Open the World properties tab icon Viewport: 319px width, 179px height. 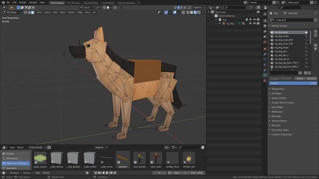tap(265, 42)
